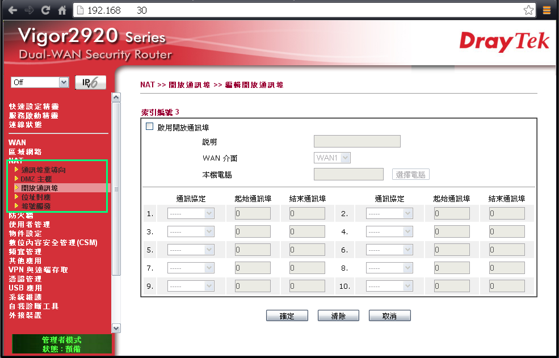Click the 結束通訊埠 field in row 6
Image resolution: width=559 pixels, height=358 pixels.
pyautogui.click(x=507, y=250)
